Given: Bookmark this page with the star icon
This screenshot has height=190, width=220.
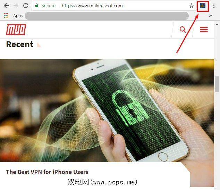Looking at the screenshot, I should [192, 6].
